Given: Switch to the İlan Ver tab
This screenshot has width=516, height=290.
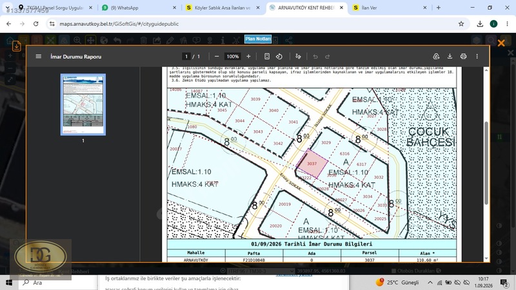Looking at the screenshot, I should tap(390, 8).
